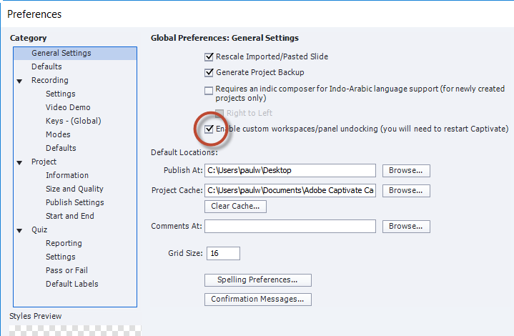Click the Comments At path field
The image size is (514, 336).
(290, 227)
